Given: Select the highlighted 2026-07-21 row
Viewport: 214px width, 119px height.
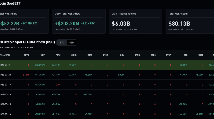Looking at the screenshot, I should click(107, 65).
